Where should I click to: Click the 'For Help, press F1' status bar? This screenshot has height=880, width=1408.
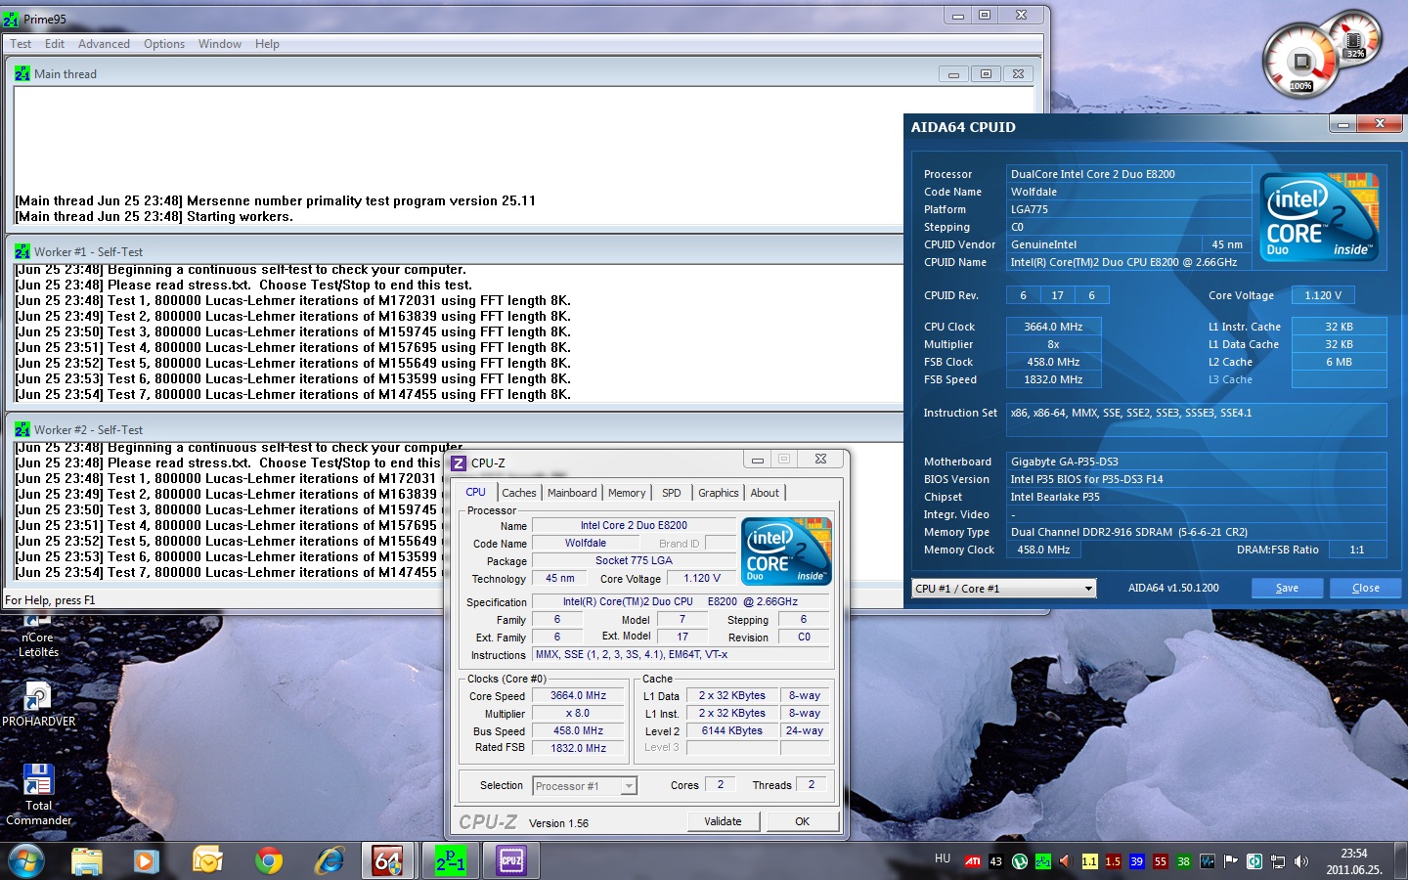(50, 600)
